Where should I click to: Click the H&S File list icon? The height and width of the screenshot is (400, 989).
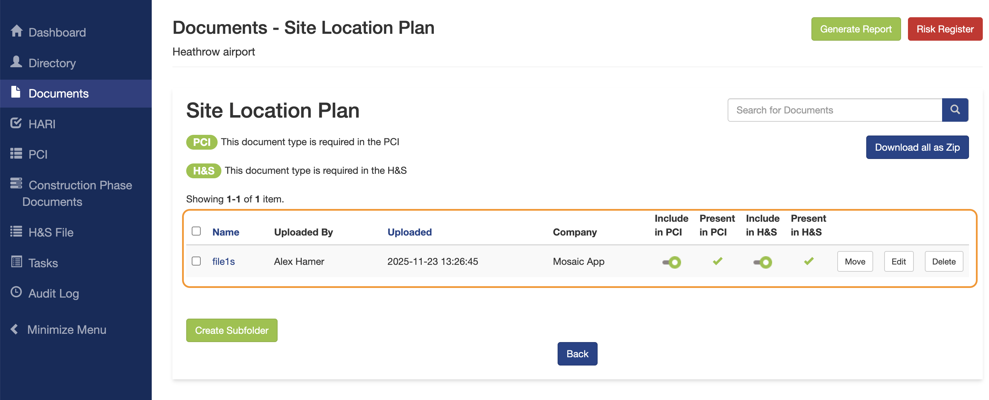coord(16,231)
